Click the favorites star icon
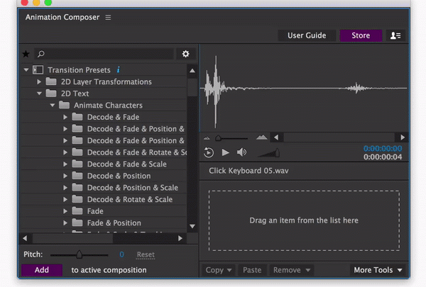The image size is (426, 287). coord(26,54)
